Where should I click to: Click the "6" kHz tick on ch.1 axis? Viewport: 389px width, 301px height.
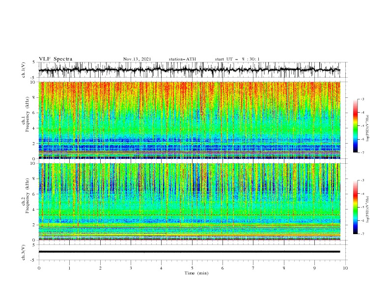tap(34, 113)
